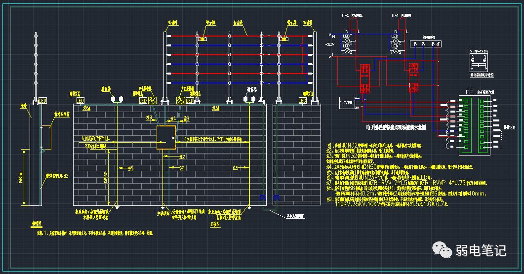The image size is (524, 274).
Task: Select the ~220V label on the wiring diagram
Action: [330, 45]
